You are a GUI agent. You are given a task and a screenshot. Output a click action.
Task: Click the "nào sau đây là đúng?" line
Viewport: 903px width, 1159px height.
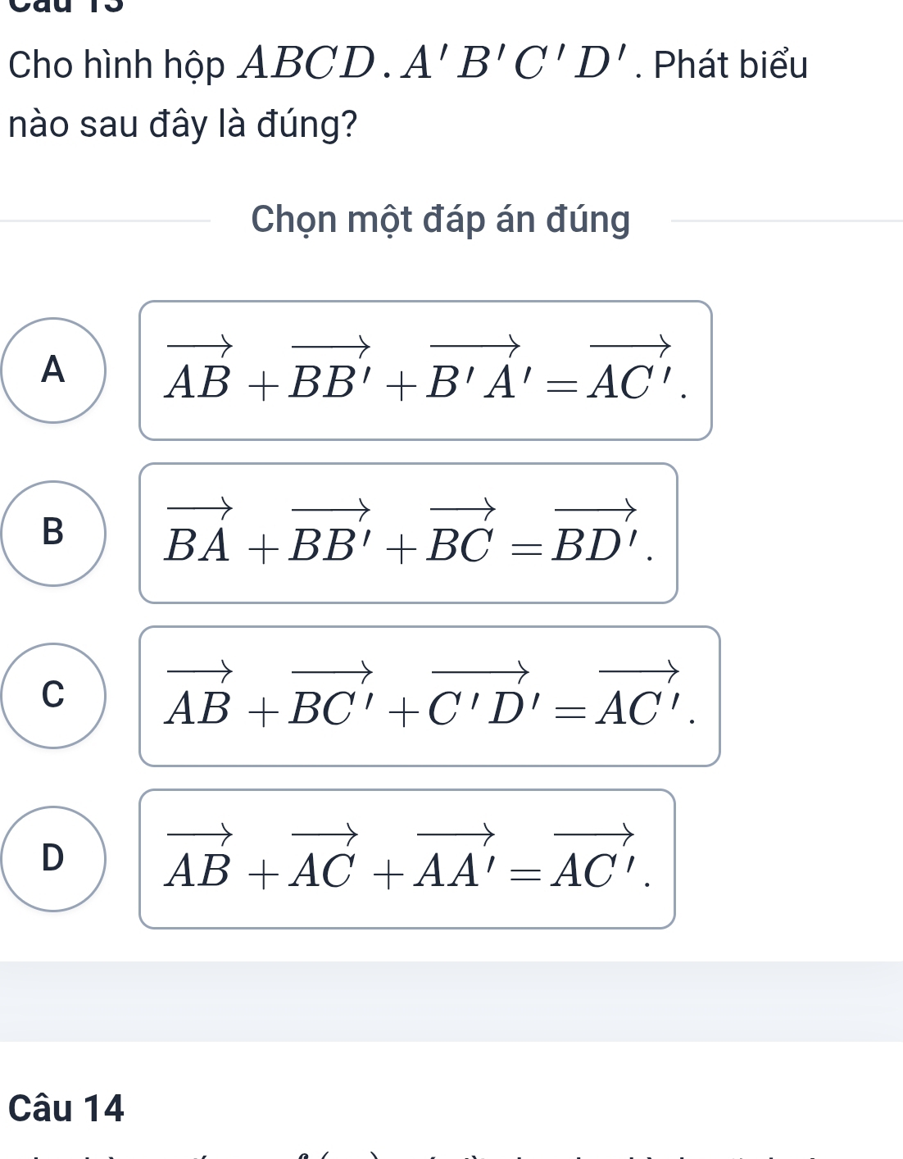[x=183, y=125]
